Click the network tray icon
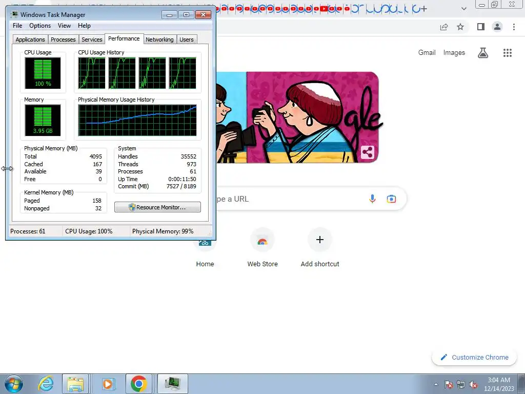Image resolution: width=525 pixels, height=394 pixels. pyautogui.click(x=461, y=384)
